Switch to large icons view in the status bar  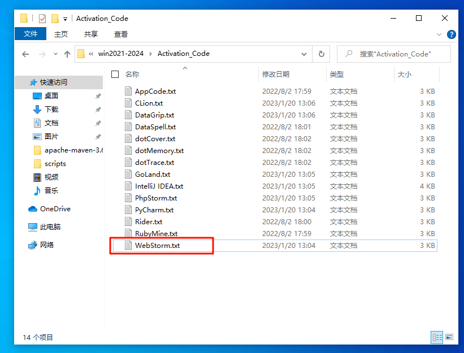(x=449, y=337)
